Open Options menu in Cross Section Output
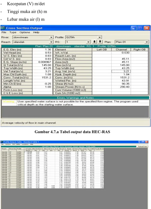The width and height of the screenshot is (151, 209). 25,32
